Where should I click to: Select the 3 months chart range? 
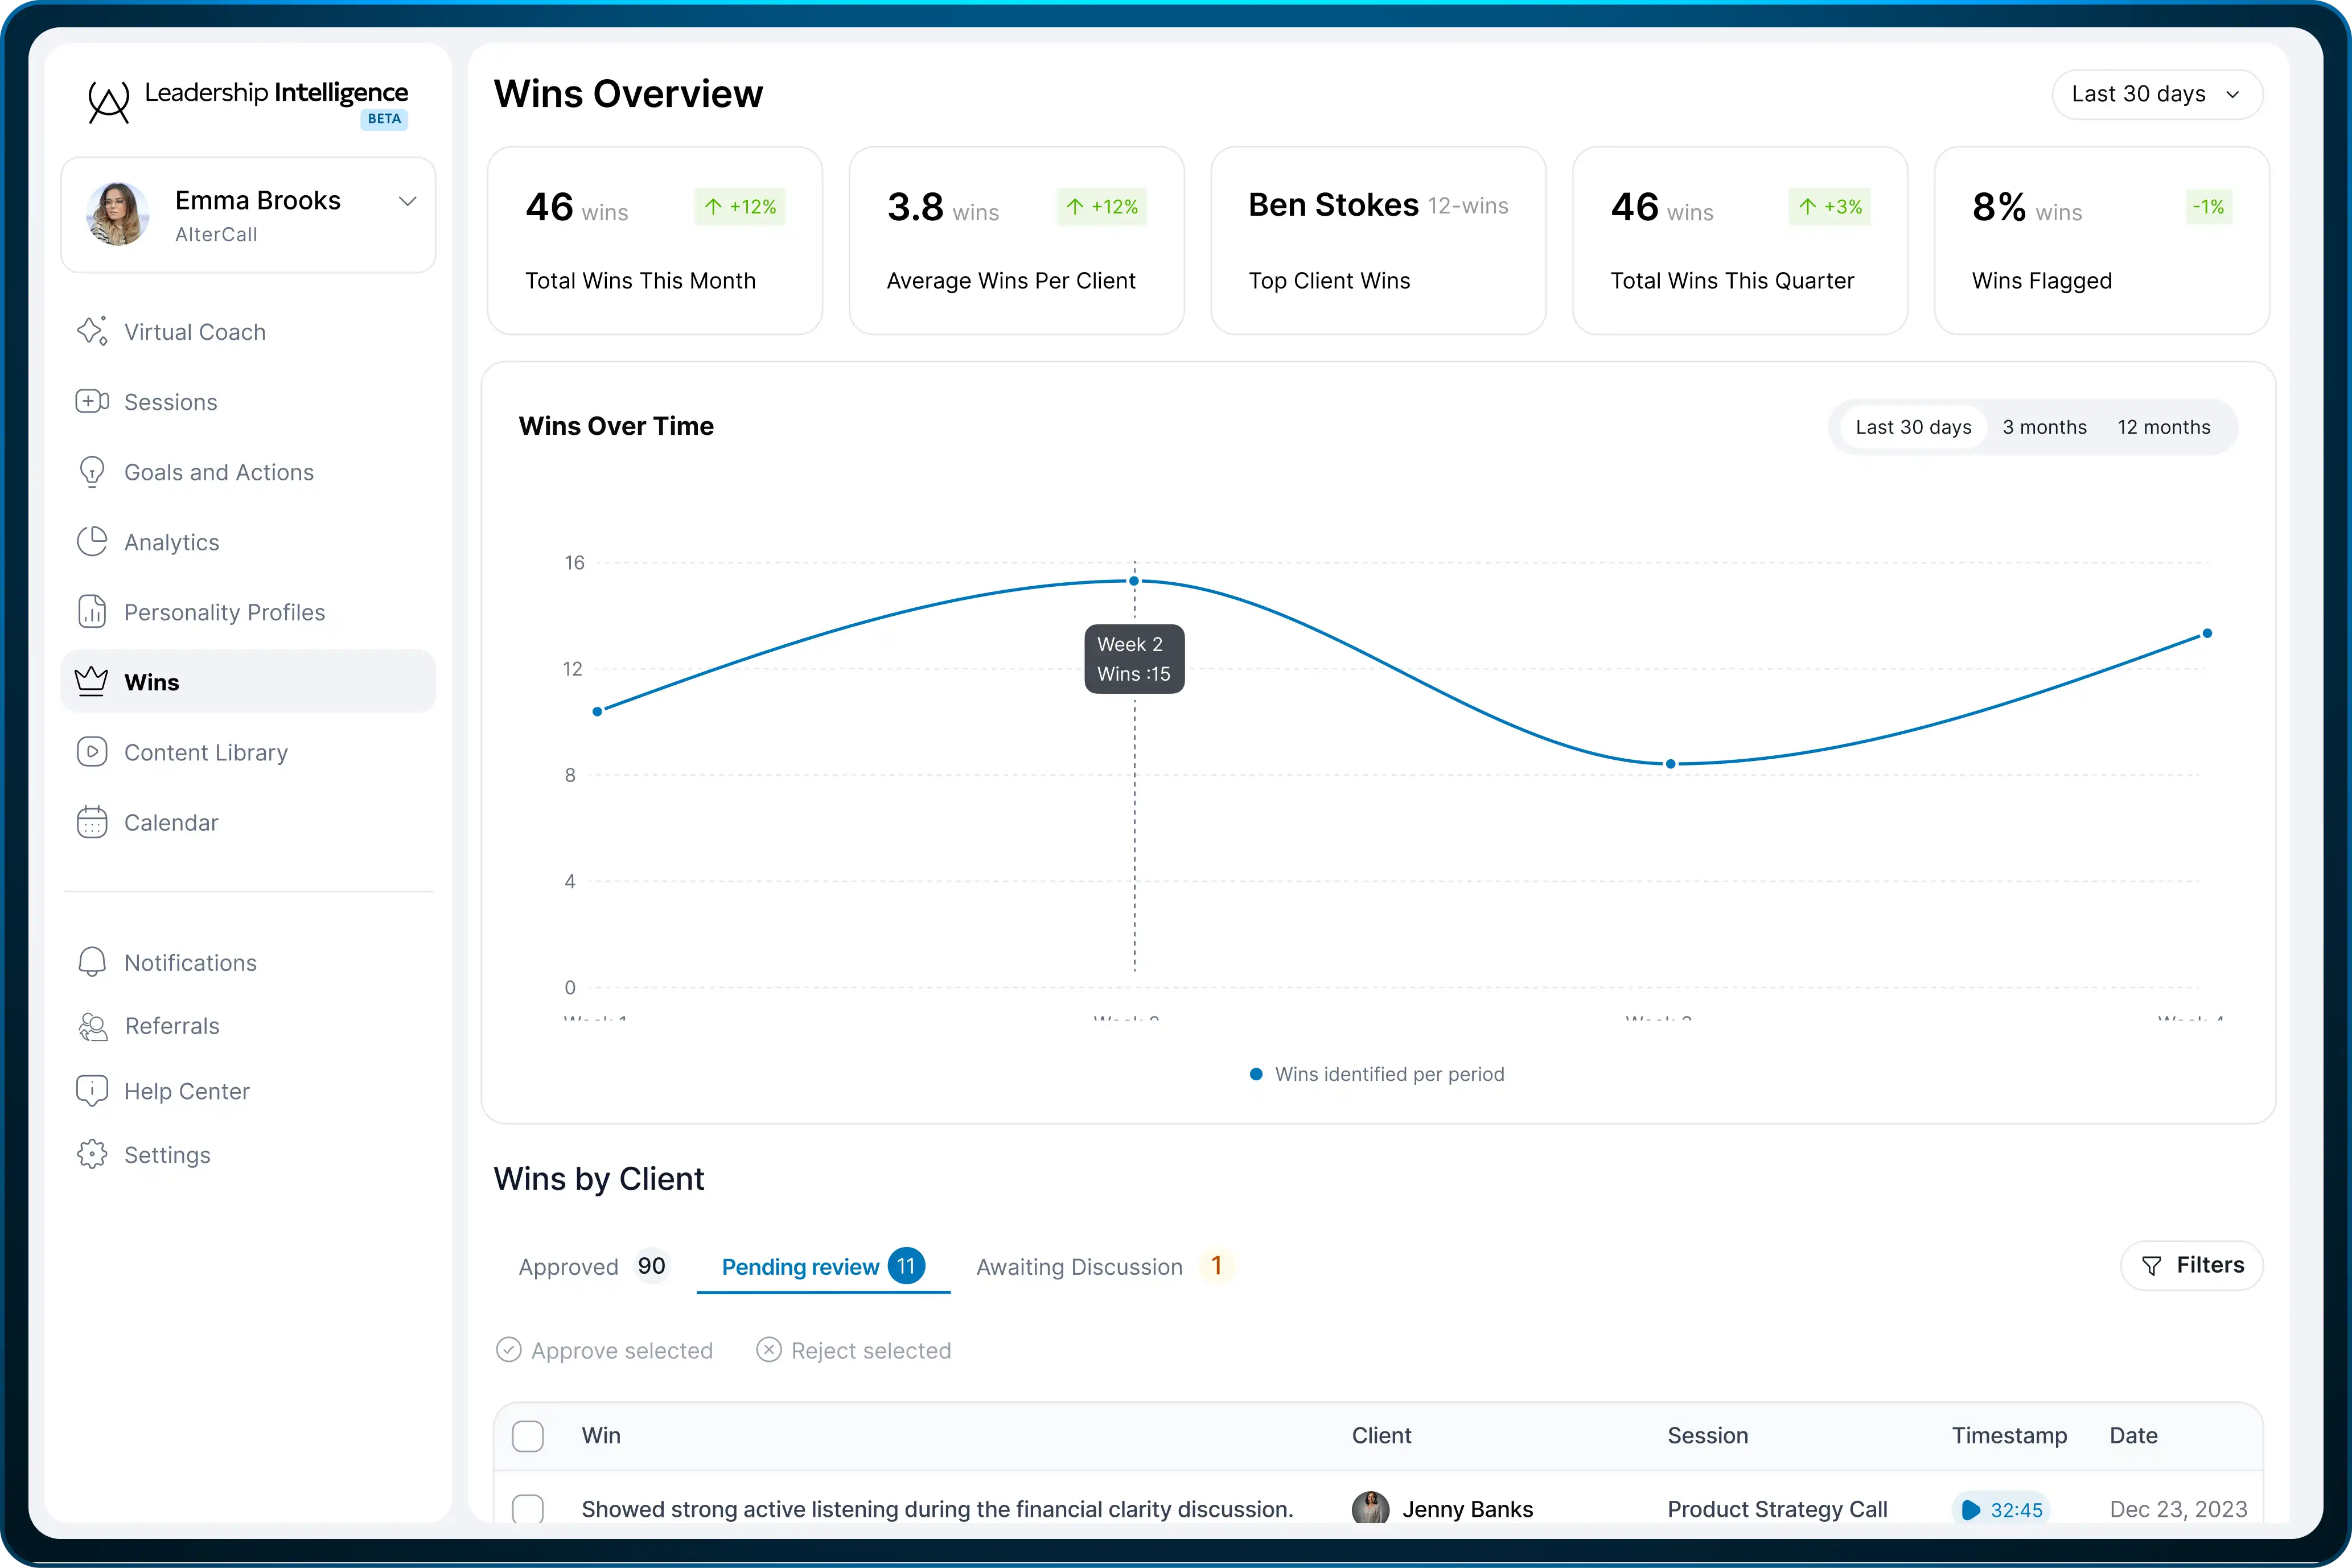click(2044, 427)
